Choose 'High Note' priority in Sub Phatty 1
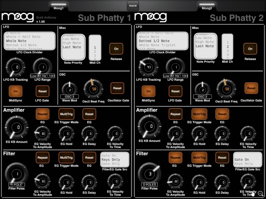 coord(72,43)
